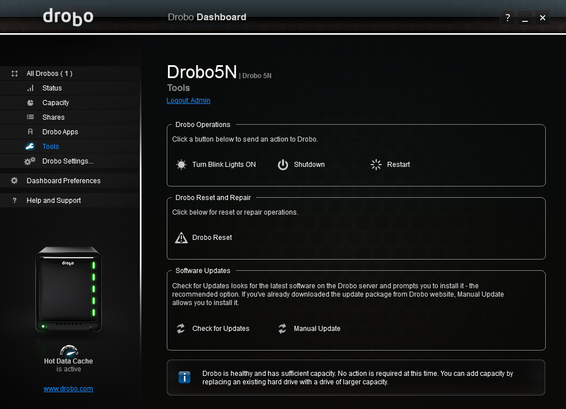Open the Status section in sidebar
This screenshot has height=409, width=566.
[x=52, y=88]
